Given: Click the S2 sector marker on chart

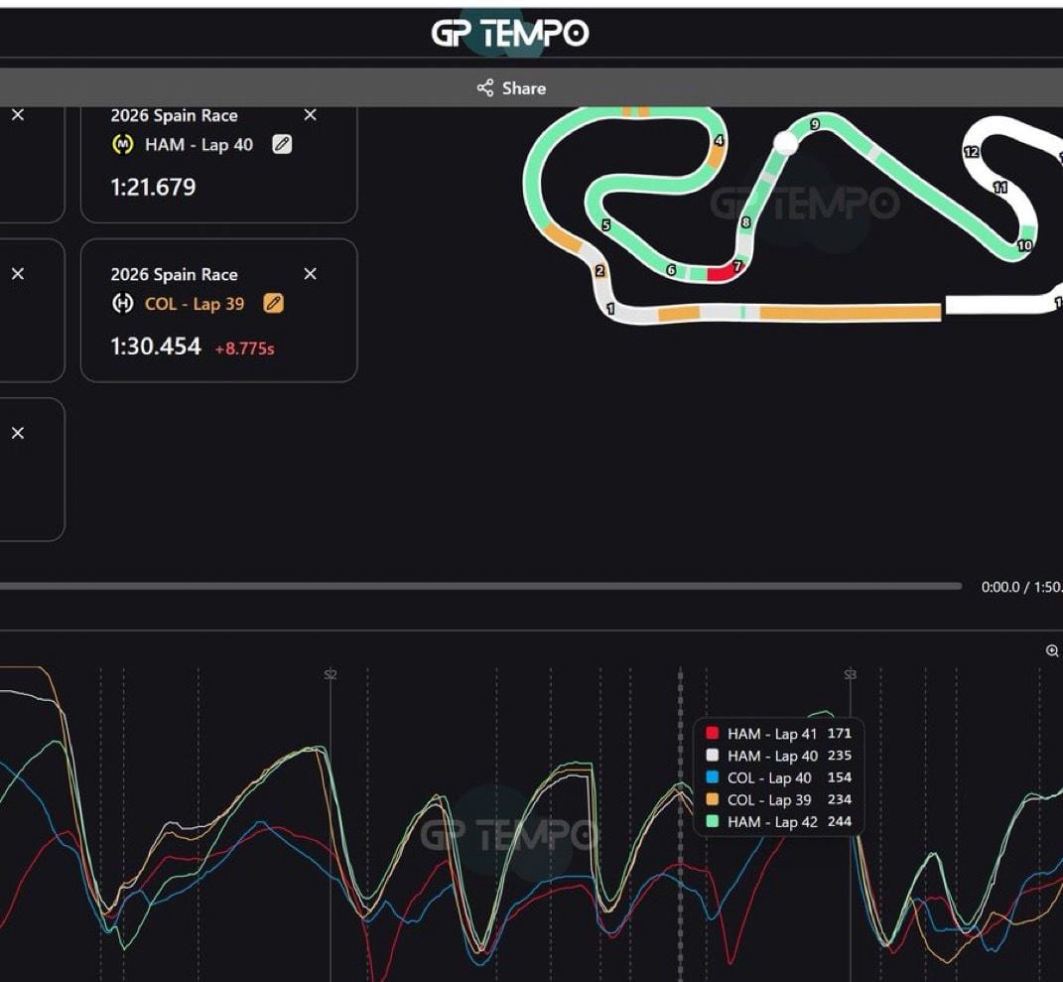Looking at the screenshot, I should pyautogui.click(x=331, y=674).
